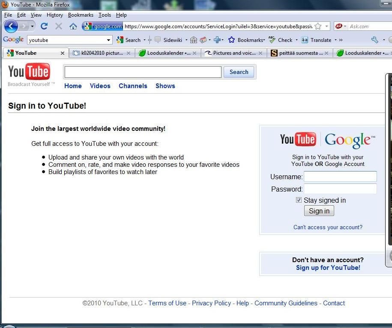Open Google toolbar wrench settings
This screenshot has height=328, width=392.
click(x=374, y=40)
